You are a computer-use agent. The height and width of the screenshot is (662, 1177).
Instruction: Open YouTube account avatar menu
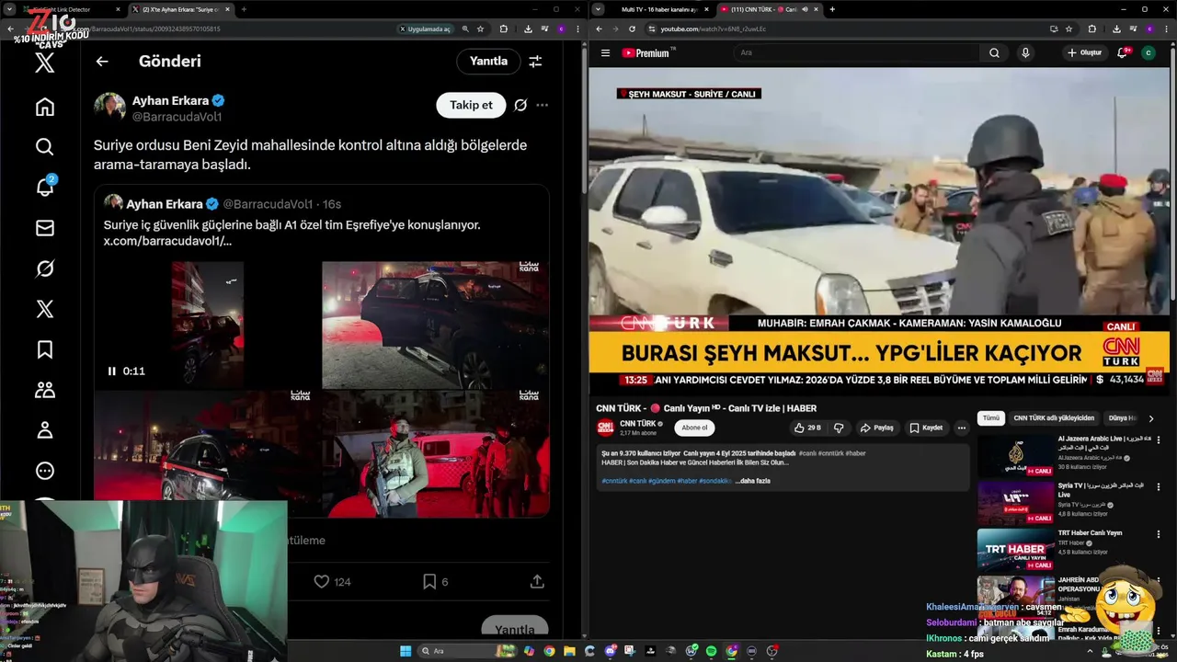click(x=1148, y=53)
